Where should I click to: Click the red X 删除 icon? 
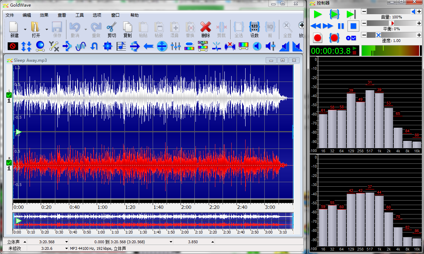point(206,27)
